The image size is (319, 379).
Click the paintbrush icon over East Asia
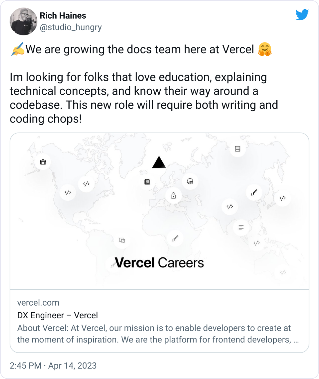[x=254, y=192]
